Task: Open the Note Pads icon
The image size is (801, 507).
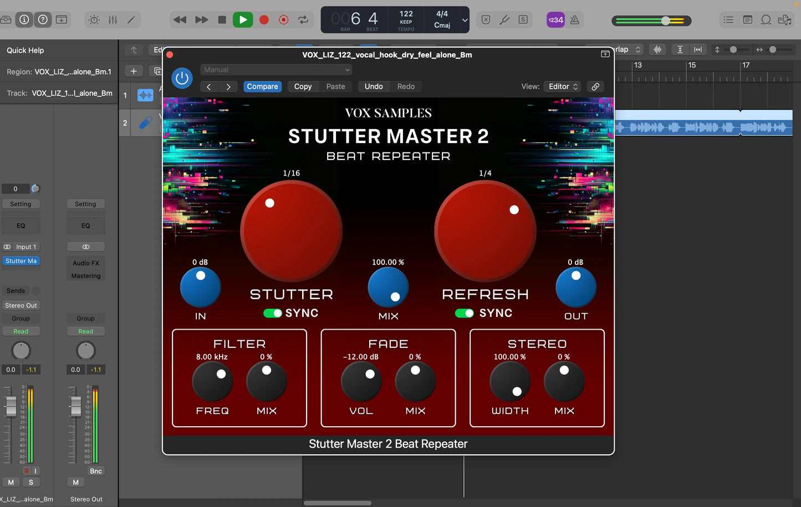Action: [747, 20]
